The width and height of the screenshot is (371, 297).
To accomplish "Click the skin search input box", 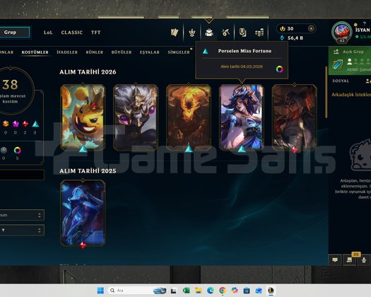I will [x=22, y=175].
